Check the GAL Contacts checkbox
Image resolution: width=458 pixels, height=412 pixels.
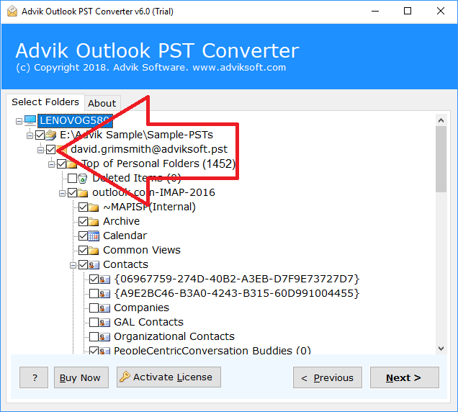click(x=94, y=322)
